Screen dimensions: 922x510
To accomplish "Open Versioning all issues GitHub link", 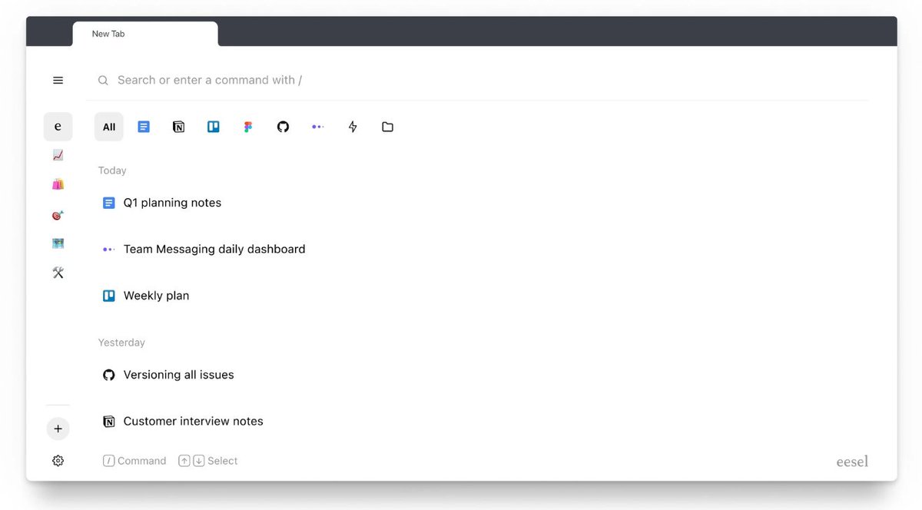I will 178,375.
